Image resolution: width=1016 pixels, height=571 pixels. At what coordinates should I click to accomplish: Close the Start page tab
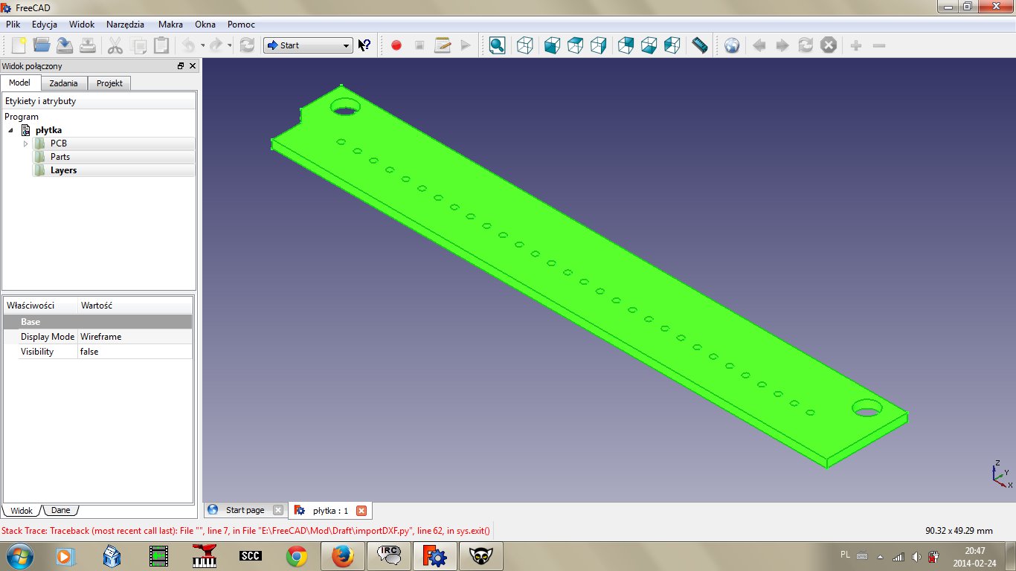coord(278,511)
